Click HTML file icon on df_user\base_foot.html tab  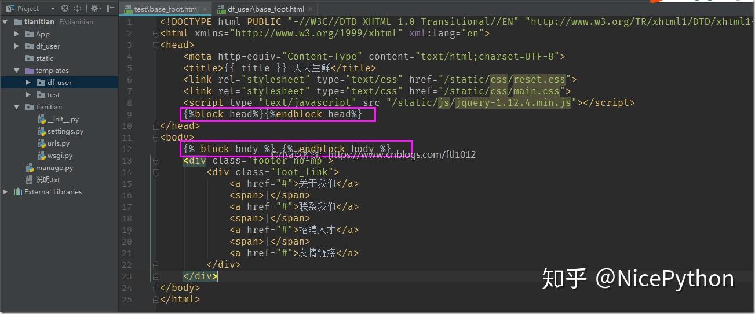click(221, 9)
